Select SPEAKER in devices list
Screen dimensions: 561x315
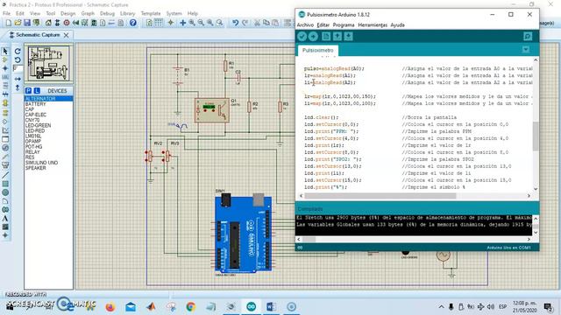pos(49,168)
